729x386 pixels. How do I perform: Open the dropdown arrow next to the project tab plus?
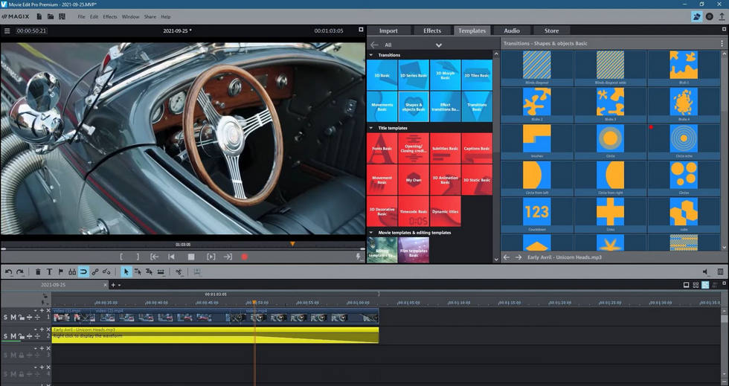point(120,285)
